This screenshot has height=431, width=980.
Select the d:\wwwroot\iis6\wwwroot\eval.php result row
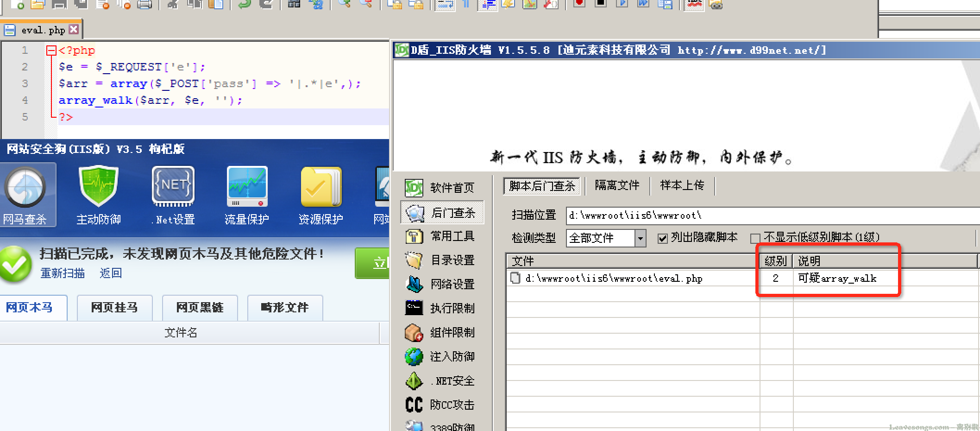click(742, 279)
